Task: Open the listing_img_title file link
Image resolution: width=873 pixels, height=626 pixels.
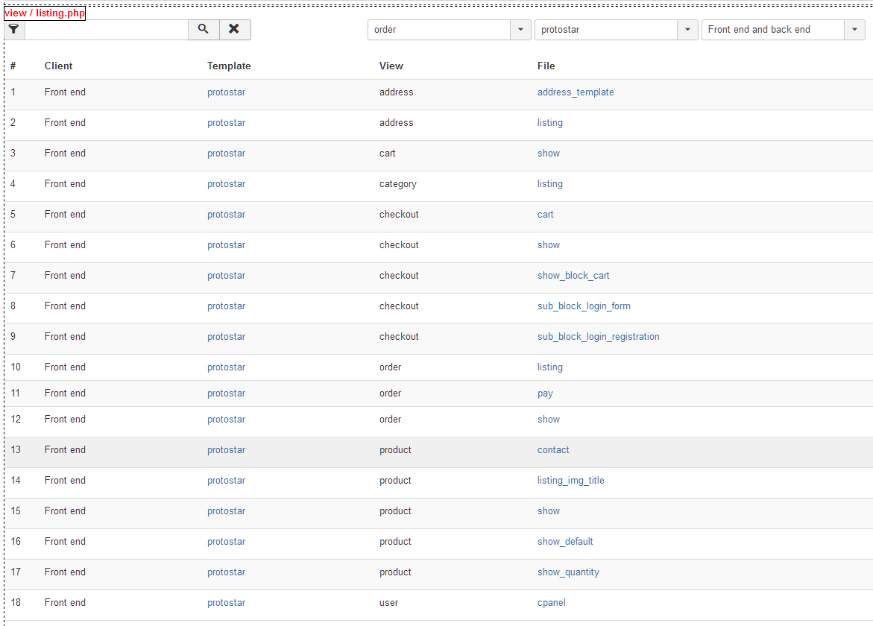Action: (570, 481)
